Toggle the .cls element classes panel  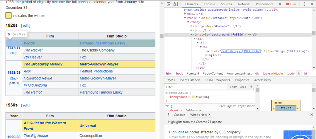(243, 87)
